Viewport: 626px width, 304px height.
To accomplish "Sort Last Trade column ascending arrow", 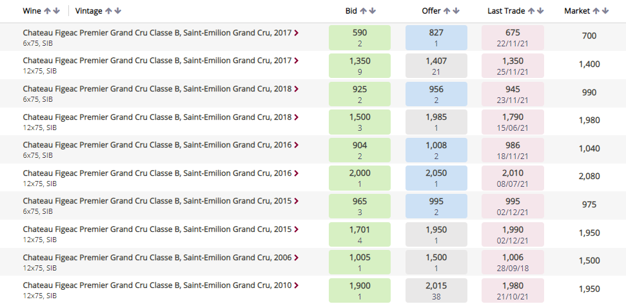I will pyautogui.click(x=531, y=11).
